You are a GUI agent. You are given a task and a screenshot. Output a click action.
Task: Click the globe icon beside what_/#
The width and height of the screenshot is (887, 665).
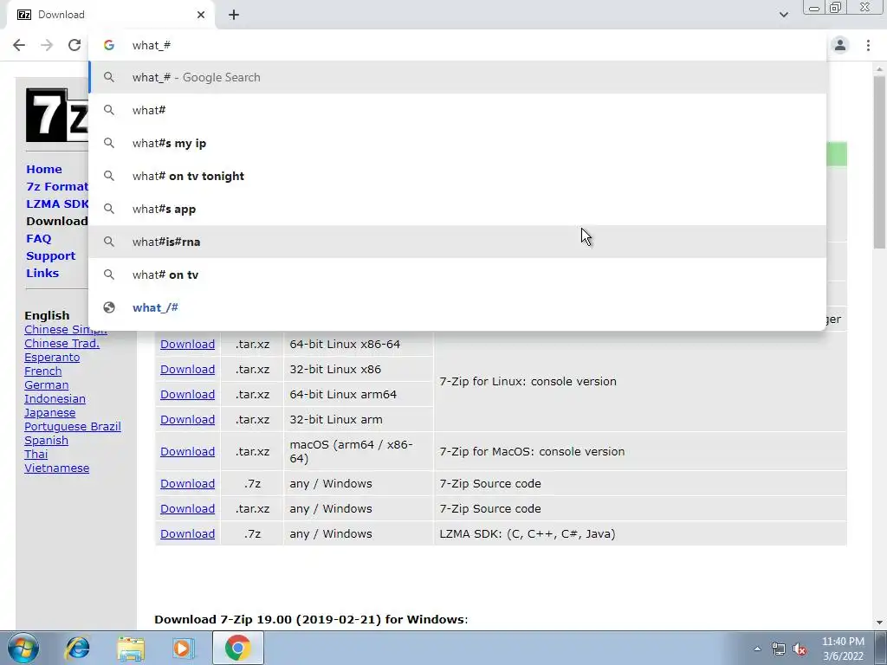click(x=109, y=307)
